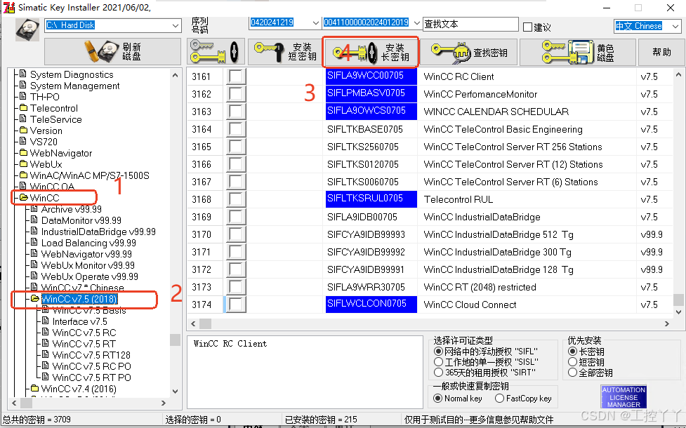The image size is (686, 428).
Task: Click the Yellow Disk (黄色磁盘) button
Action: pyautogui.click(x=577, y=52)
